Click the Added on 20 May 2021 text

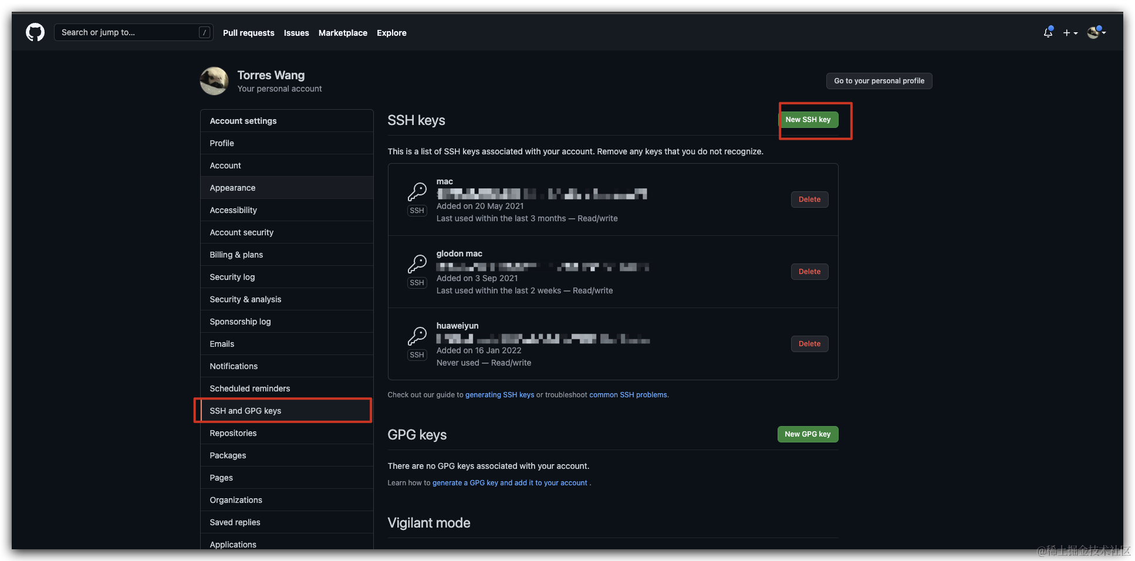click(x=479, y=206)
